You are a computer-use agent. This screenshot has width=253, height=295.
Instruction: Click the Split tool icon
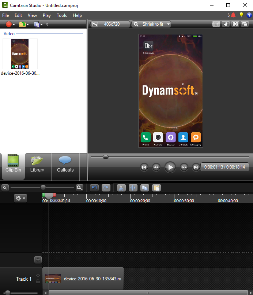click(x=133, y=188)
